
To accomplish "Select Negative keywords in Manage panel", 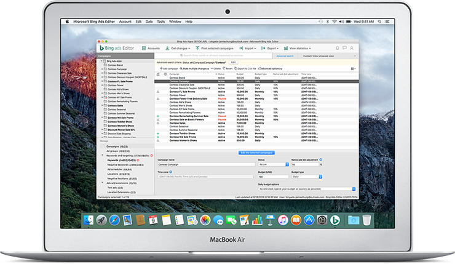I will 125,165.
